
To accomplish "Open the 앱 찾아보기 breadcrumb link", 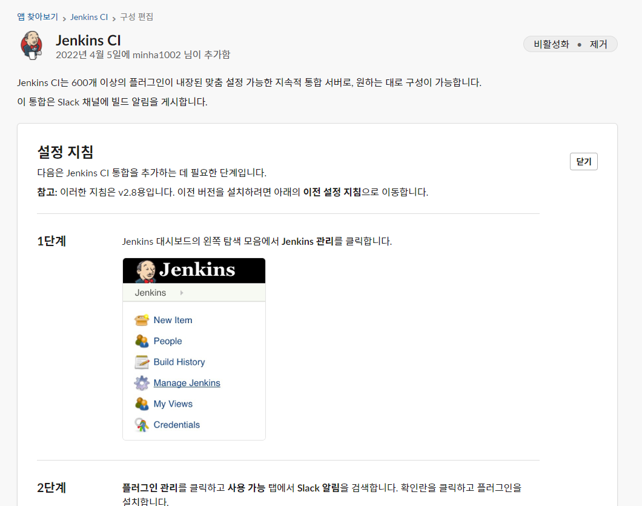I will 38,17.
